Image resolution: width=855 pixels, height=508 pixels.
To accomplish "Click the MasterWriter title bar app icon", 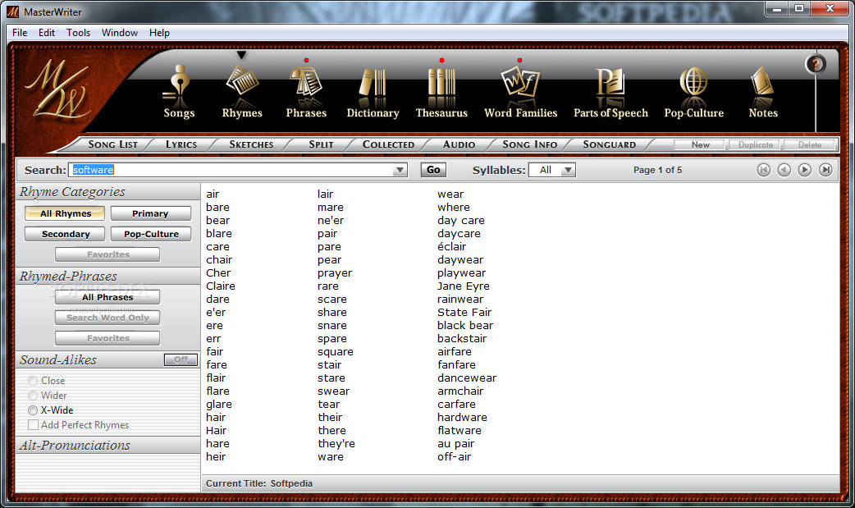I will click(12, 11).
